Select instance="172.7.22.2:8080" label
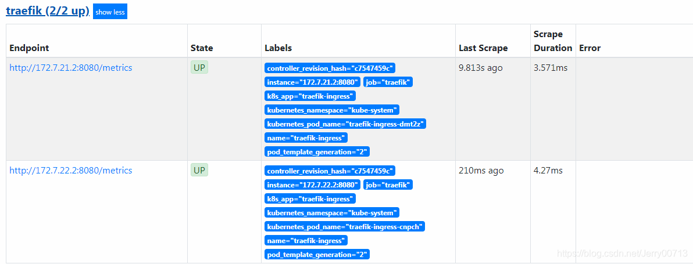Image resolution: width=693 pixels, height=264 pixels. point(312,185)
